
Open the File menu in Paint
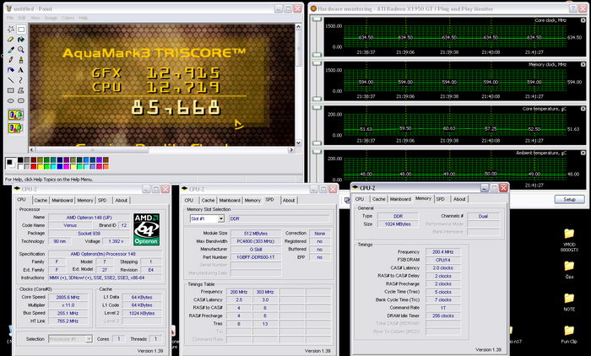click(10, 18)
